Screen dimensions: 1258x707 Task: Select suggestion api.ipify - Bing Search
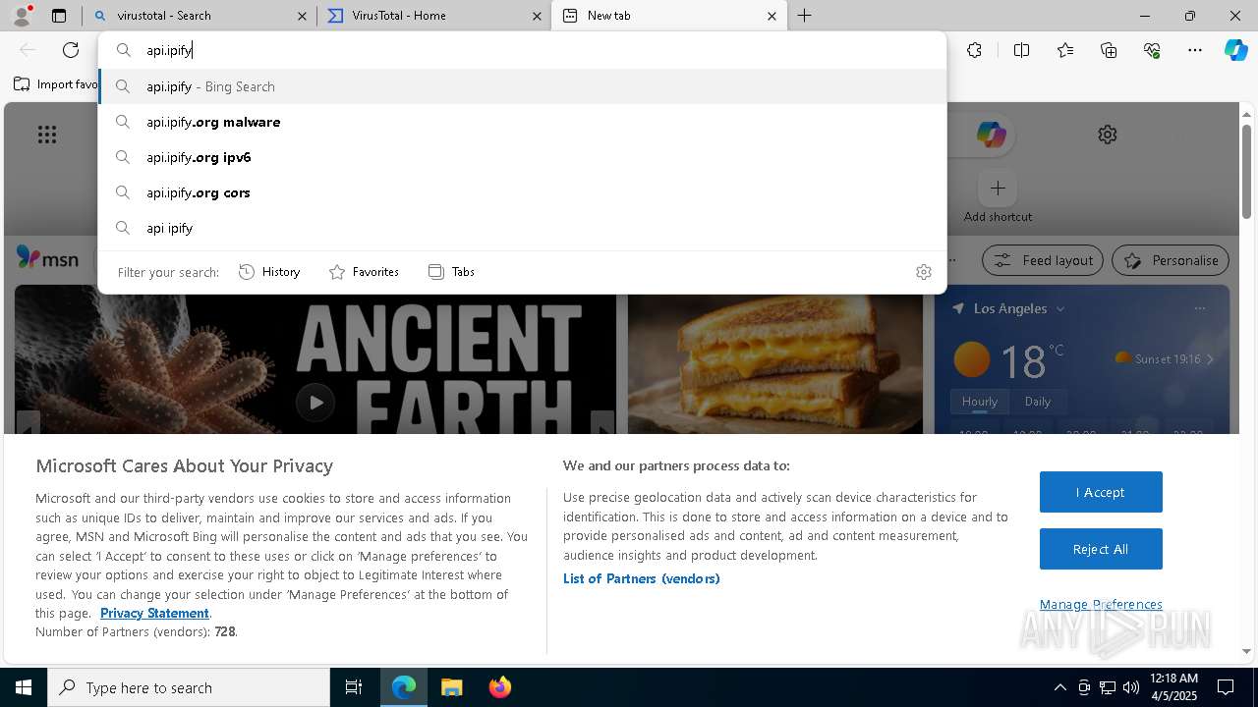523,86
